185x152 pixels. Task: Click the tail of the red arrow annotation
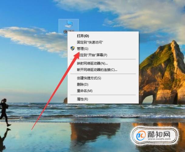(33, 129)
